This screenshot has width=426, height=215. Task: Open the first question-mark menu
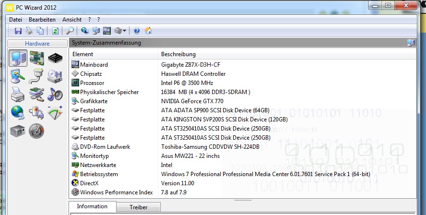pos(90,20)
